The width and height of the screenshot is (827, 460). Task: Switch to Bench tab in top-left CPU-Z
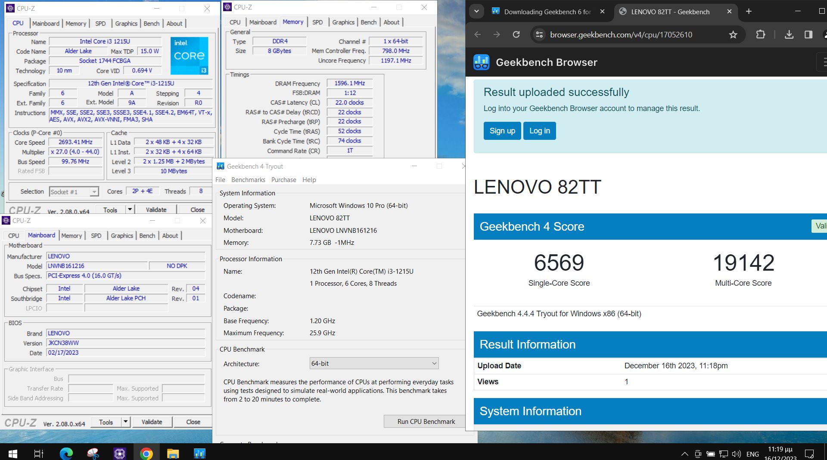point(152,24)
